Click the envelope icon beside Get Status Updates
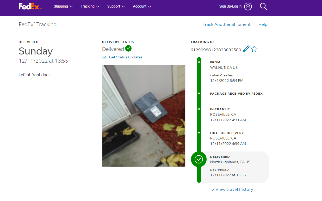 tap(104, 57)
